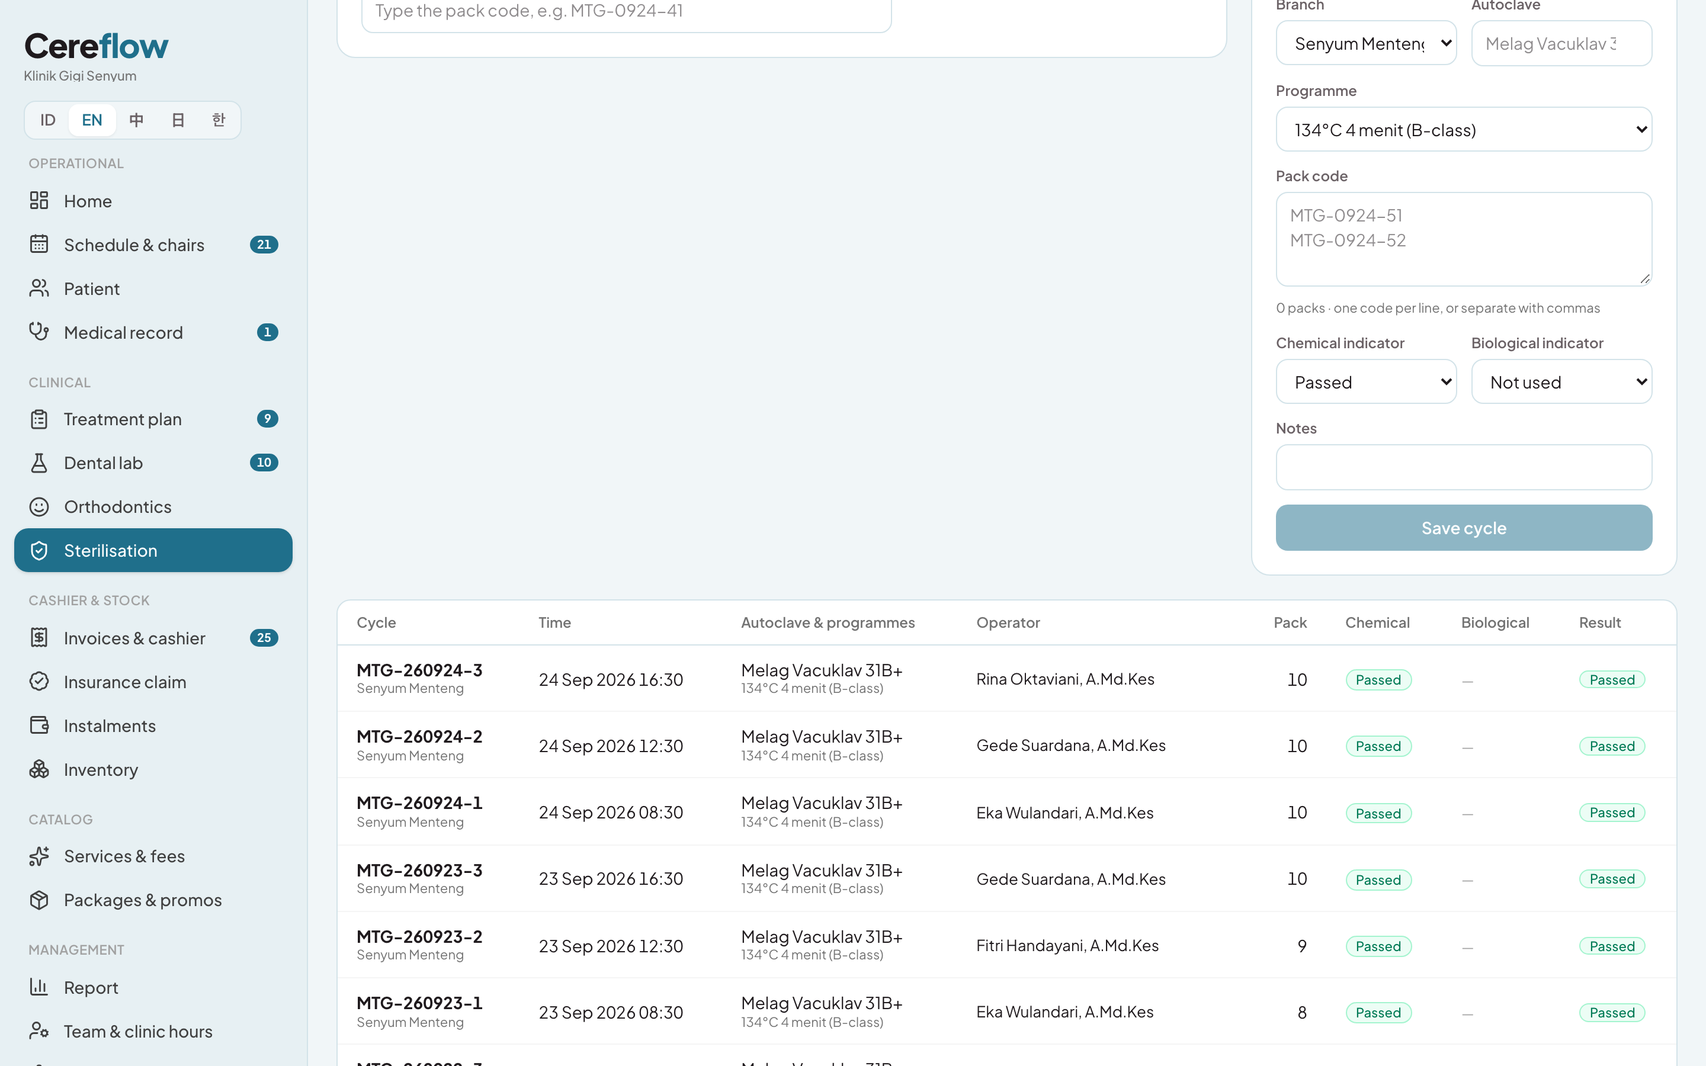This screenshot has width=1706, height=1066.
Task: Switch language to Chinese (中)
Action: 137,120
